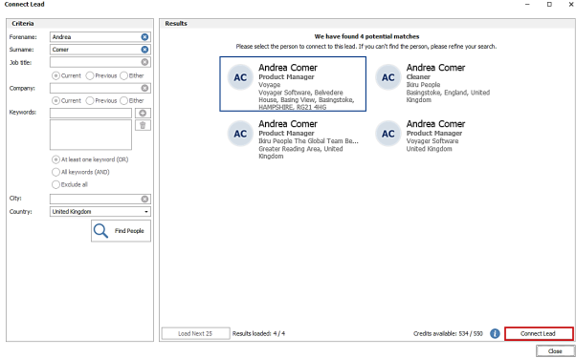Clear the Company field with its X icon
Image resolution: width=576 pixels, height=358 pixels.
tap(144, 89)
